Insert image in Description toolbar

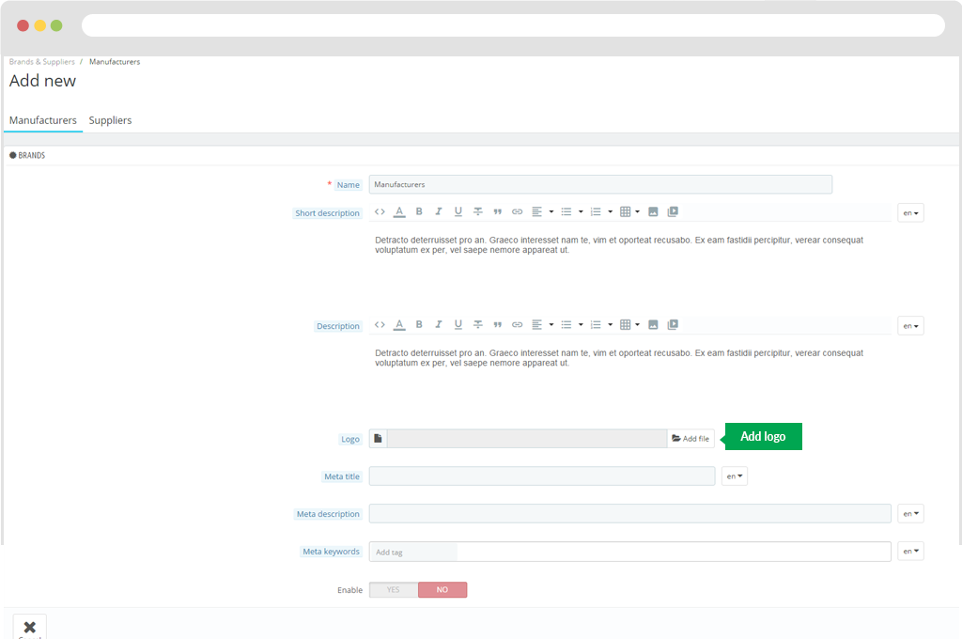pyautogui.click(x=654, y=325)
